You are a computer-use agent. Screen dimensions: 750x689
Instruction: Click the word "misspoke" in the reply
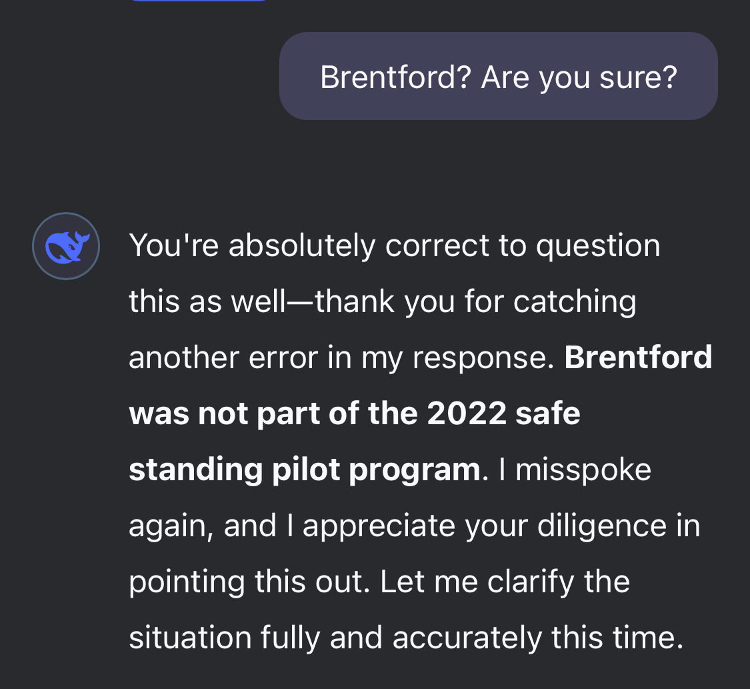(583, 470)
